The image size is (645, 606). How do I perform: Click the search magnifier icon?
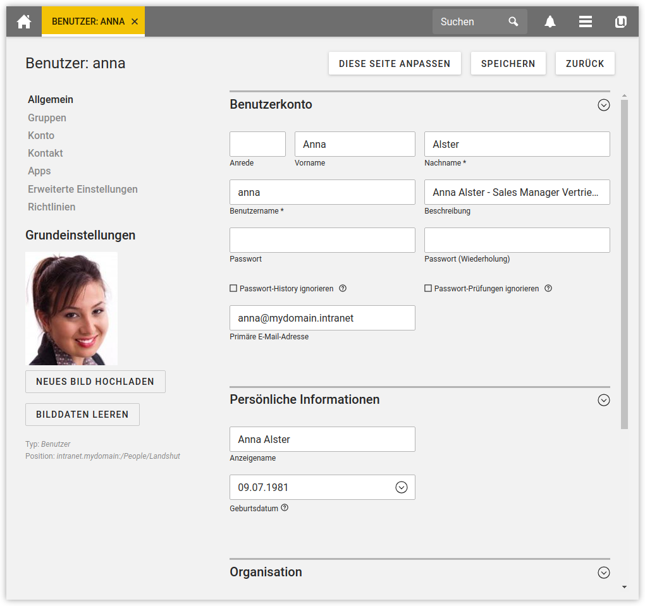pyautogui.click(x=513, y=21)
